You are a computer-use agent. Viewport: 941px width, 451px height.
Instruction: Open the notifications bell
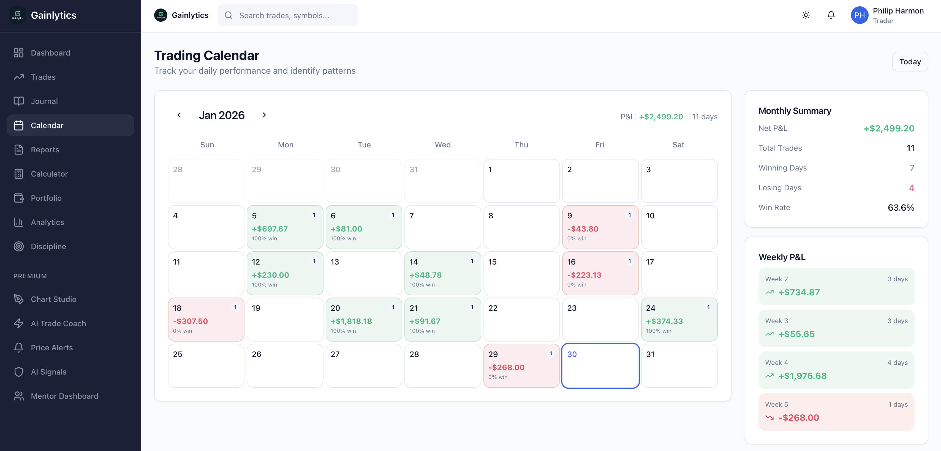tap(831, 15)
